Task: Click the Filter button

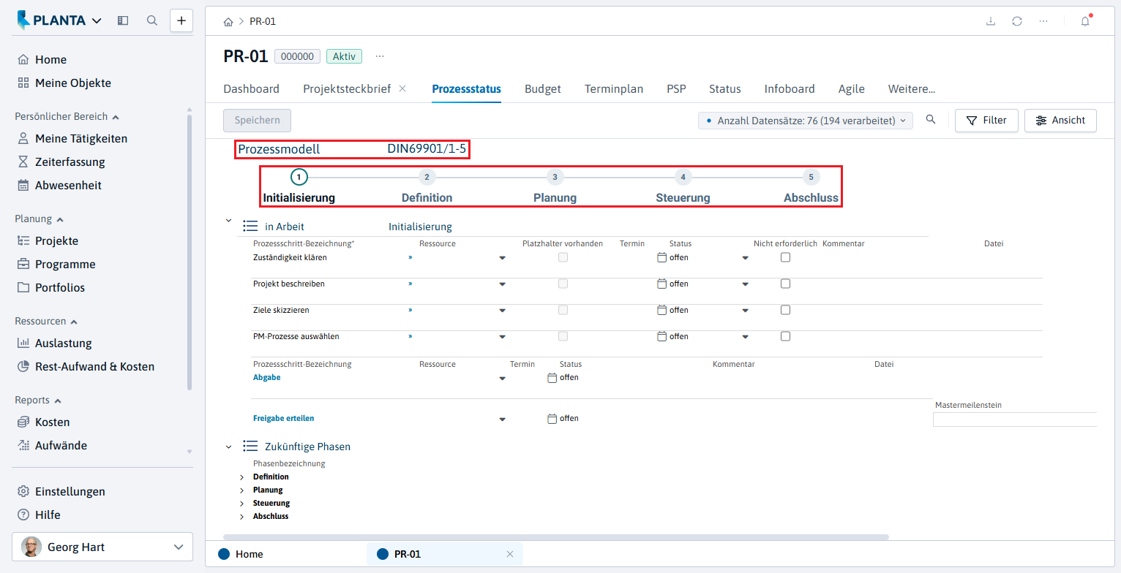Action: [986, 121]
